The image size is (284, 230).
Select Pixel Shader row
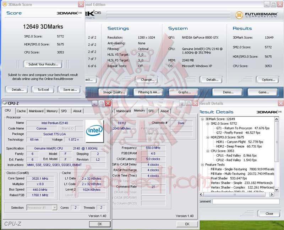click(229, 178)
